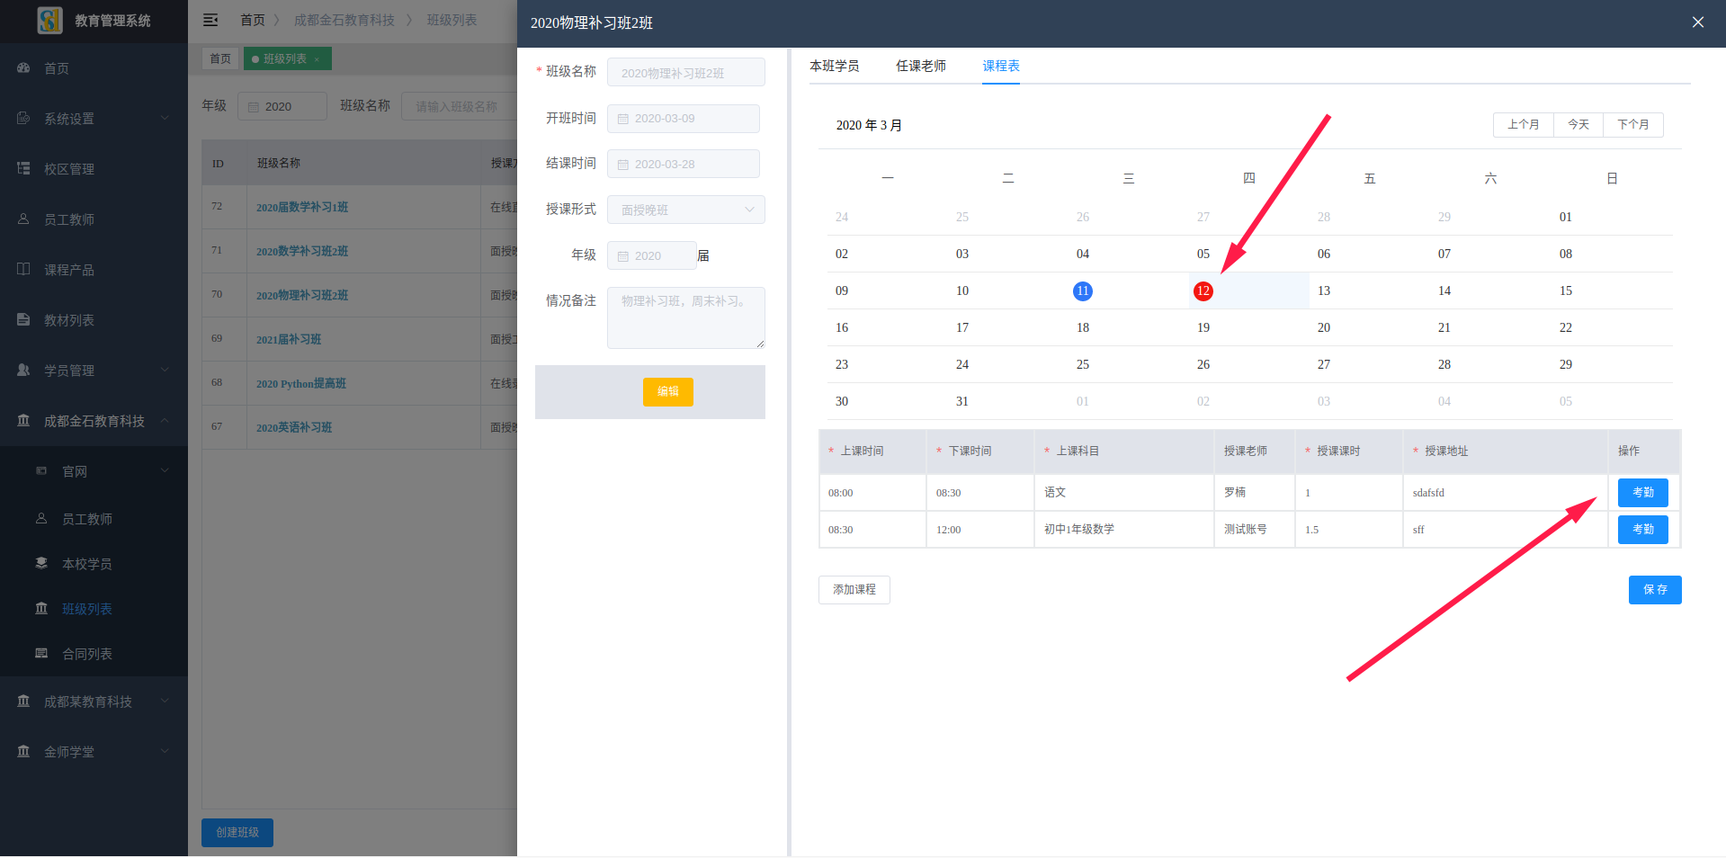This screenshot has height=858, width=1726.
Task: Click 创建班级 button in background
Action: 237,832
